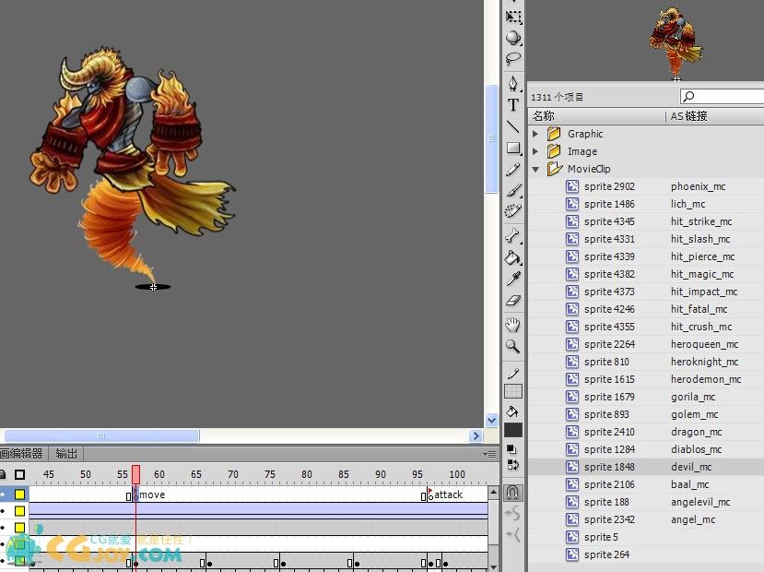Click the Straighten option icon

[x=512, y=535]
